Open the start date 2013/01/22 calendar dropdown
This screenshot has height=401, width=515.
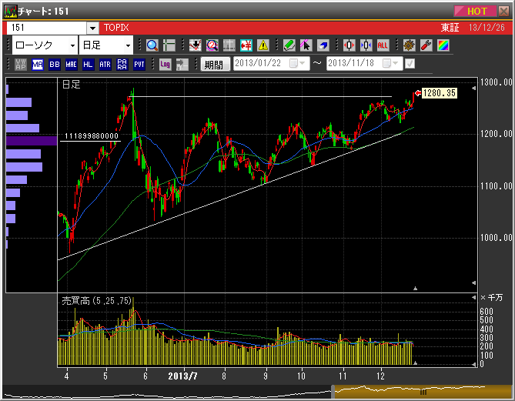(x=298, y=63)
